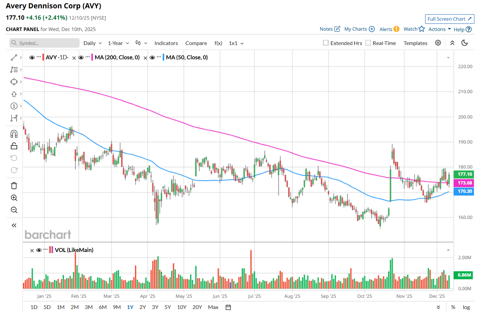484x316 pixels.
Task: Select the trend line drawing tool
Action: [x=14, y=58]
